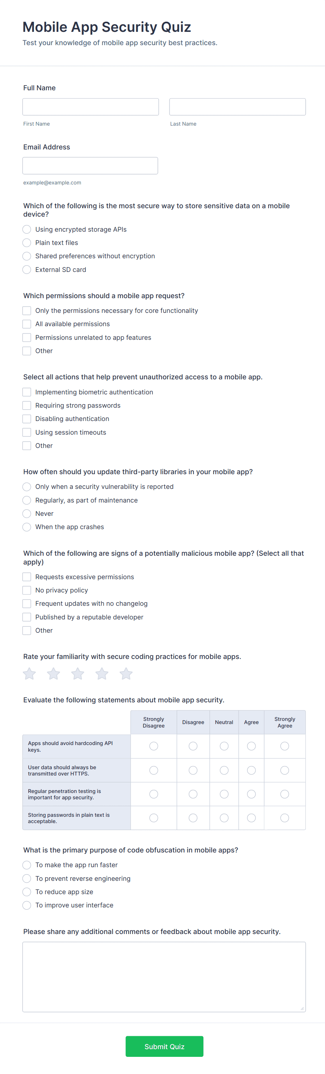The height and width of the screenshot is (1074, 325).
Task: Choose the fourth star rating
Action: [x=102, y=673]
